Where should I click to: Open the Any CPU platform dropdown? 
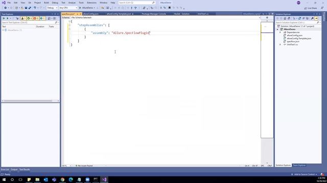pyautogui.click(x=68, y=8)
